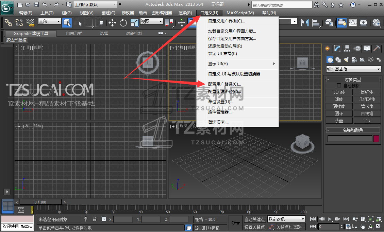Switch to the Display command panel tab

(x=367, y=49)
